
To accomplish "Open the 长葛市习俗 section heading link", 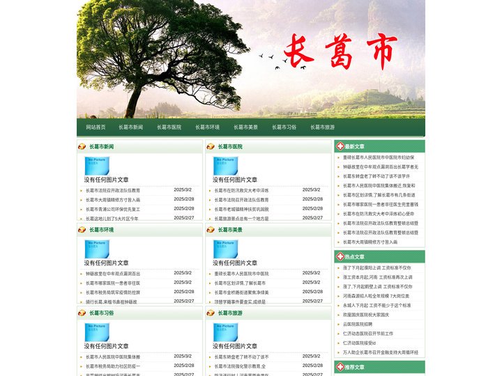I will point(102,313).
